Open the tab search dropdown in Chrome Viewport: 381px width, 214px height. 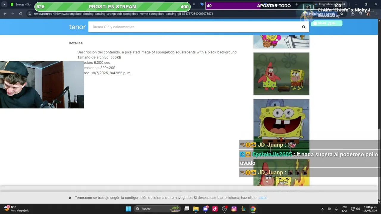(x=4, y=4)
